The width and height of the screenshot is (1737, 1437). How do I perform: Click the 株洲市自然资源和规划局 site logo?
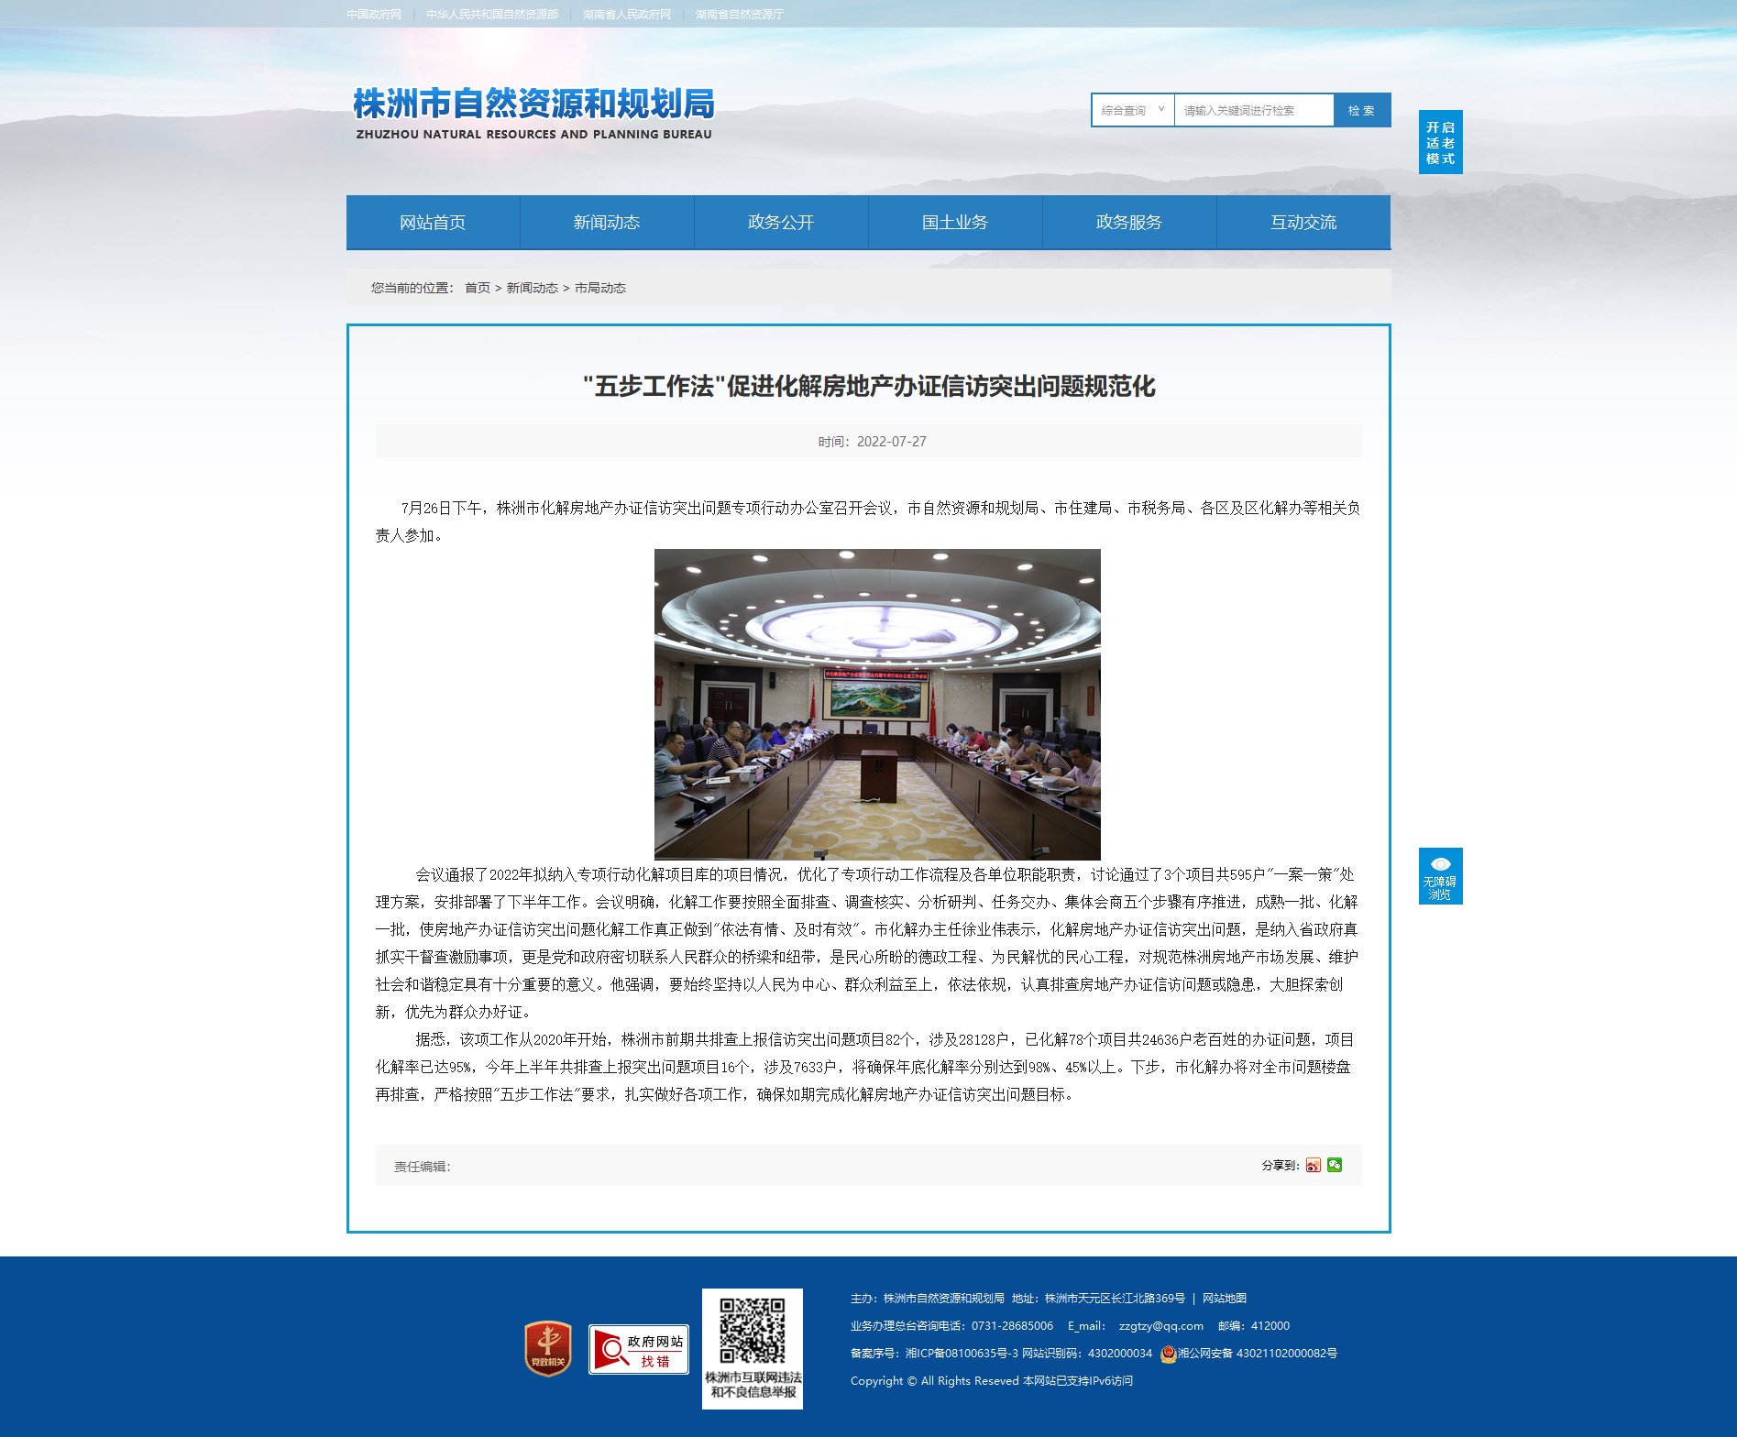point(533,113)
